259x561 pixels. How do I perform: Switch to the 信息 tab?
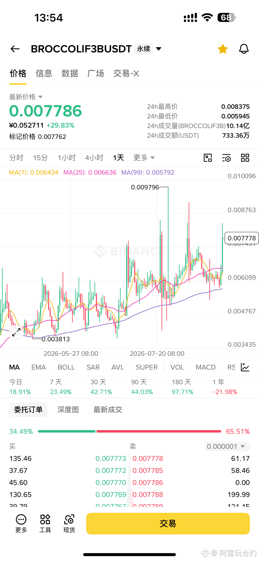pos(44,73)
